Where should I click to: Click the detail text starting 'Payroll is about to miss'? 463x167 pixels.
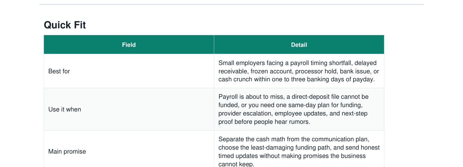[293, 109]
